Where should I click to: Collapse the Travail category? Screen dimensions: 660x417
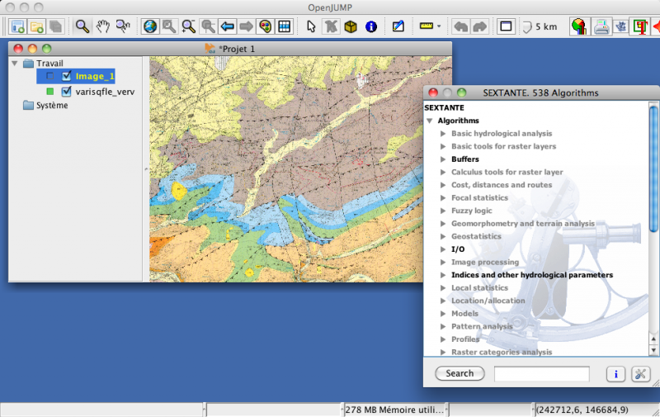(16, 64)
